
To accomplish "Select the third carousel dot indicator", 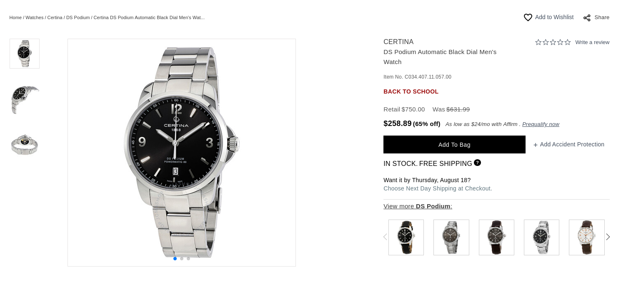I will [188, 259].
